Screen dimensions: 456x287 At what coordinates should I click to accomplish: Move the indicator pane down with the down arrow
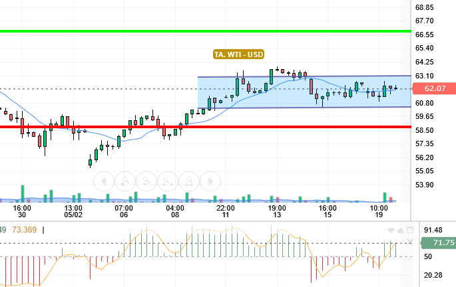[391, 231]
